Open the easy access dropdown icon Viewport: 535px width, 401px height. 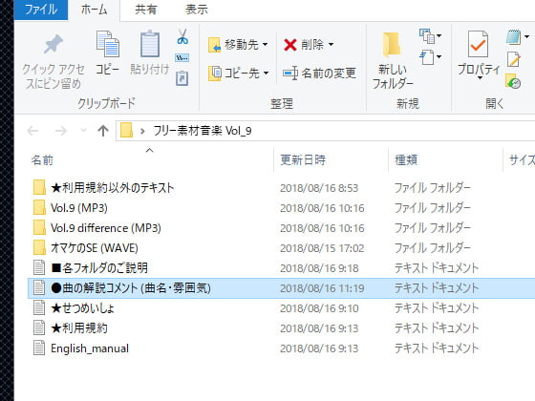tap(430, 57)
